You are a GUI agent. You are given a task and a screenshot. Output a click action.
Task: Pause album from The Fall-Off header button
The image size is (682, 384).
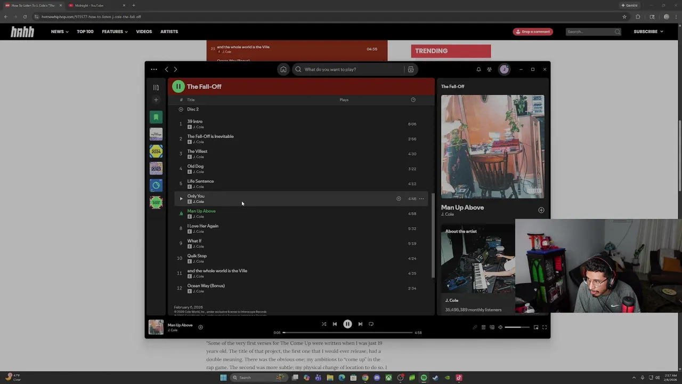(178, 86)
